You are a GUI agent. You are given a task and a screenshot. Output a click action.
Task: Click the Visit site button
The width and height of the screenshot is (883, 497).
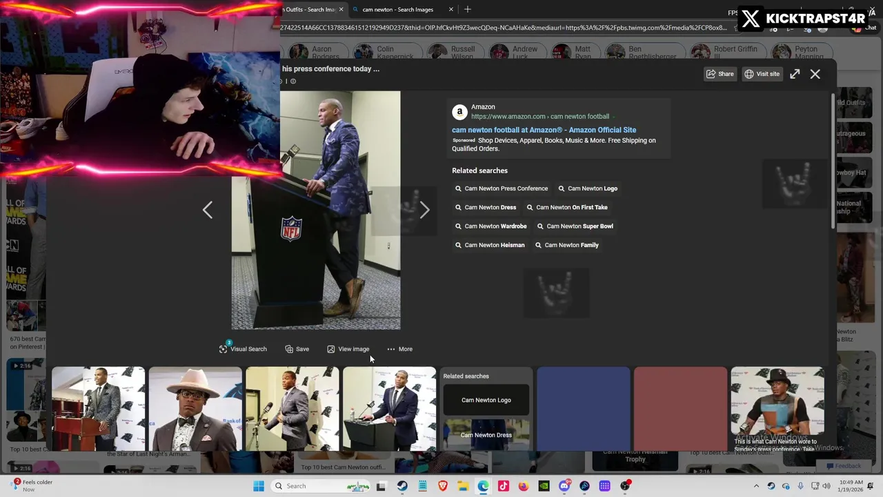762,74
